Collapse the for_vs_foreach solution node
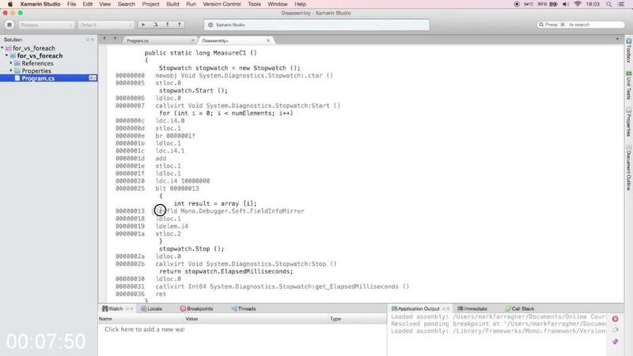Image resolution: width=633 pixels, height=356 pixels. (2, 47)
